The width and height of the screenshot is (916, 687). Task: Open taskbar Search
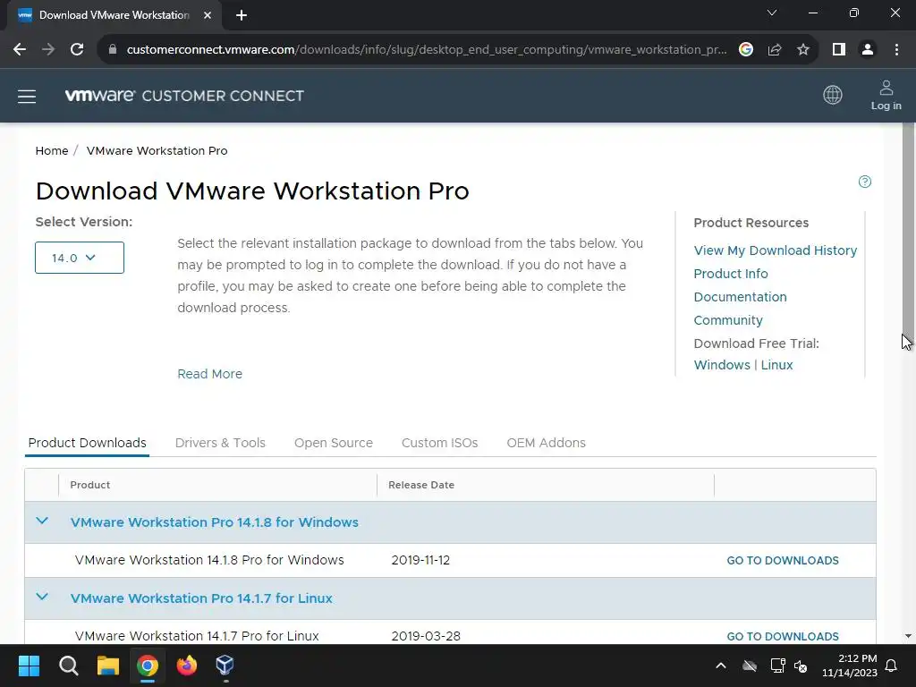pyautogui.click(x=68, y=666)
